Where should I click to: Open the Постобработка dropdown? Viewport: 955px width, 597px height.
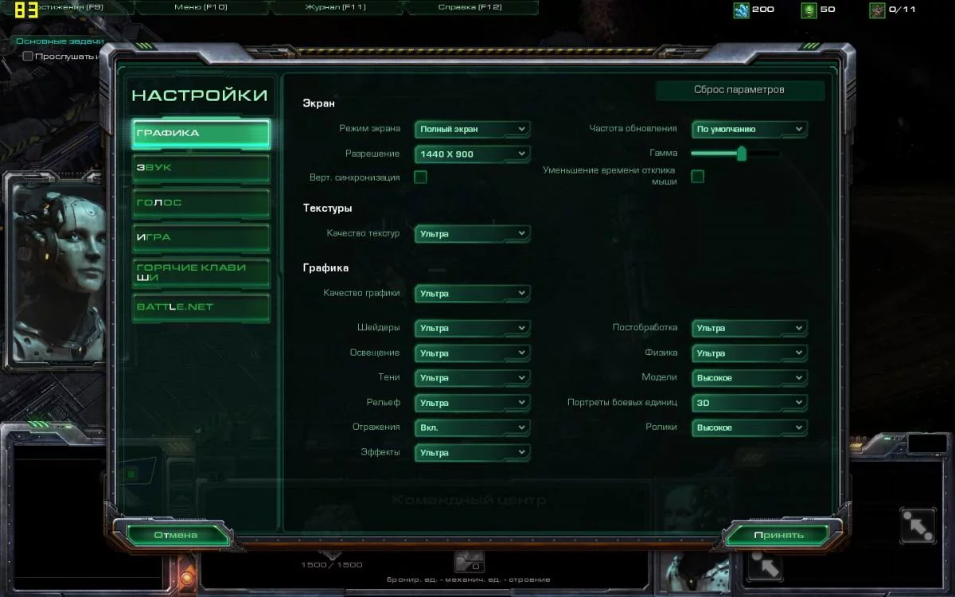[749, 328]
